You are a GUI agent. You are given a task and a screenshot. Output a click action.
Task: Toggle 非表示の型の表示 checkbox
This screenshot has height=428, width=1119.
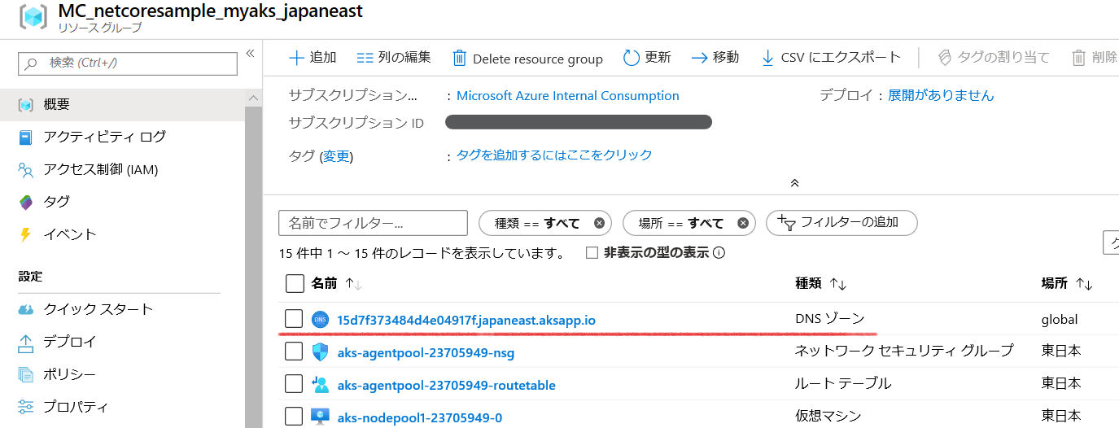(592, 252)
